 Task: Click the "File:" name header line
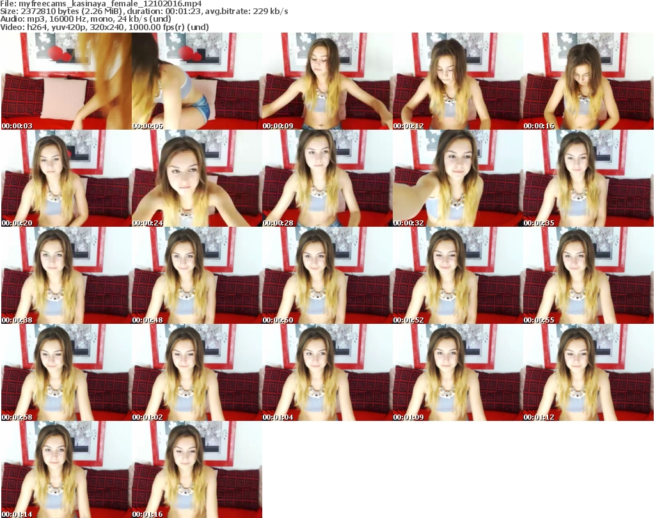click(101, 4)
